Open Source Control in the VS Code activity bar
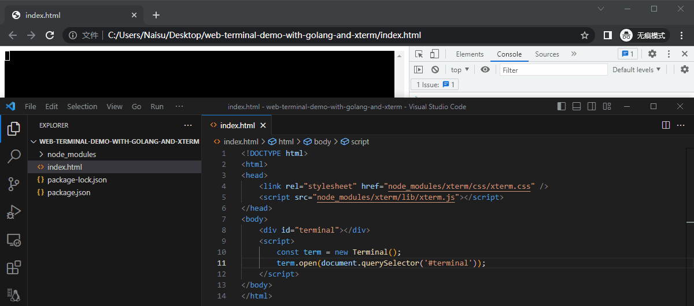 14,184
